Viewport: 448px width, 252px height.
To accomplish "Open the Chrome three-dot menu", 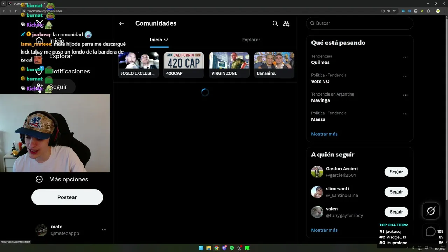I will 444,11.
